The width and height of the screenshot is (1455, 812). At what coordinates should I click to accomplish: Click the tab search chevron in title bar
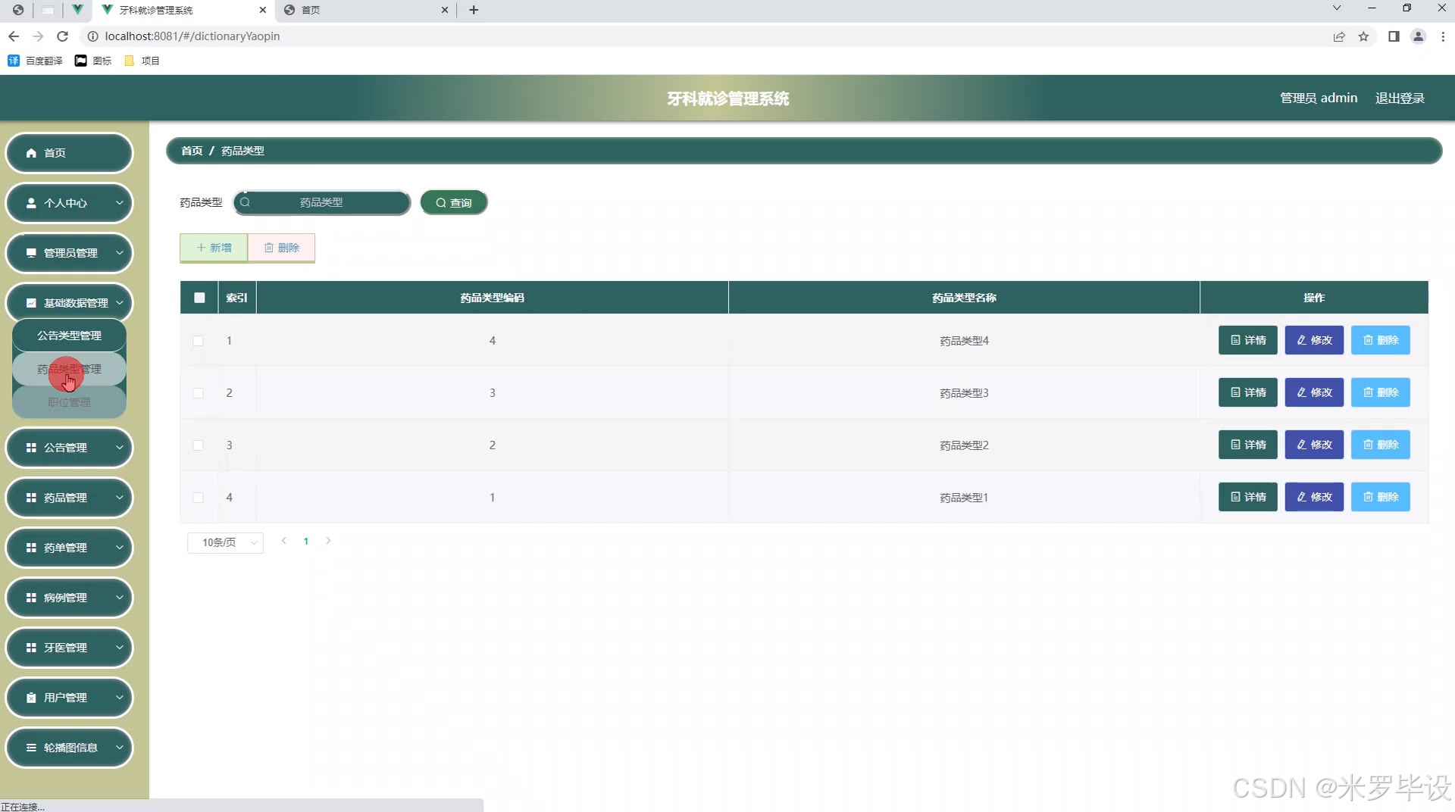coord(1337,8)
